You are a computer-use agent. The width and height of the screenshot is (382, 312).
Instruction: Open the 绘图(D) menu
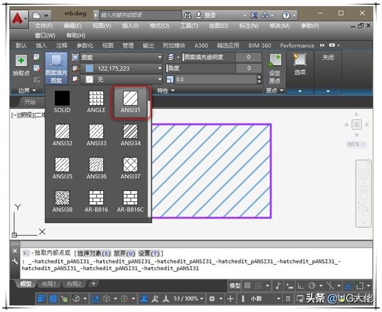tap(218, 26)
